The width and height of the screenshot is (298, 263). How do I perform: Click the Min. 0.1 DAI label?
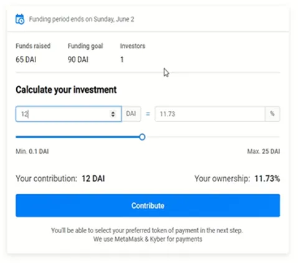point(32,152)
